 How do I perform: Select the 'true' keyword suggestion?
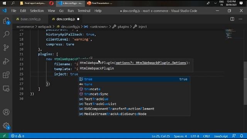[x=134, y=79]
